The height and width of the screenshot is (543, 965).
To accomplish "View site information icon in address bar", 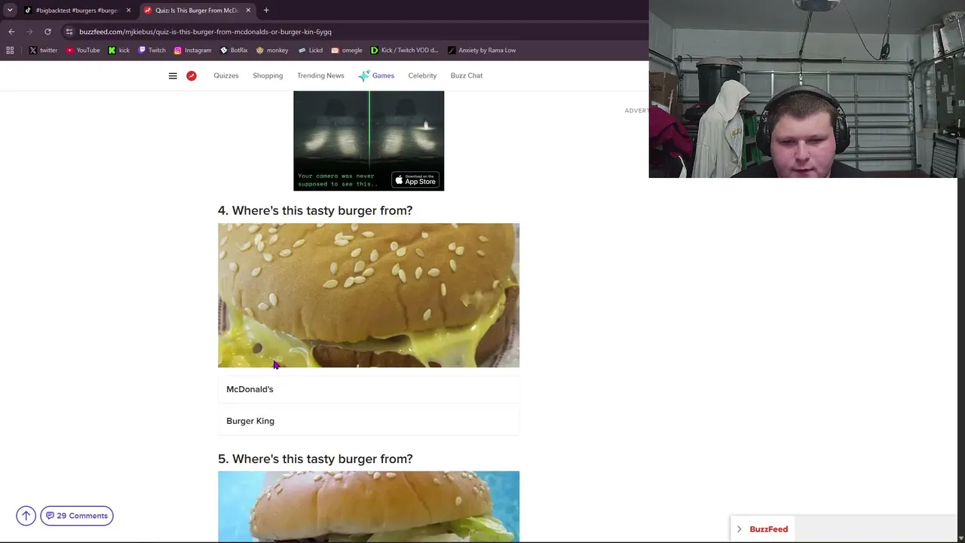I will click(x=69, y=32).
